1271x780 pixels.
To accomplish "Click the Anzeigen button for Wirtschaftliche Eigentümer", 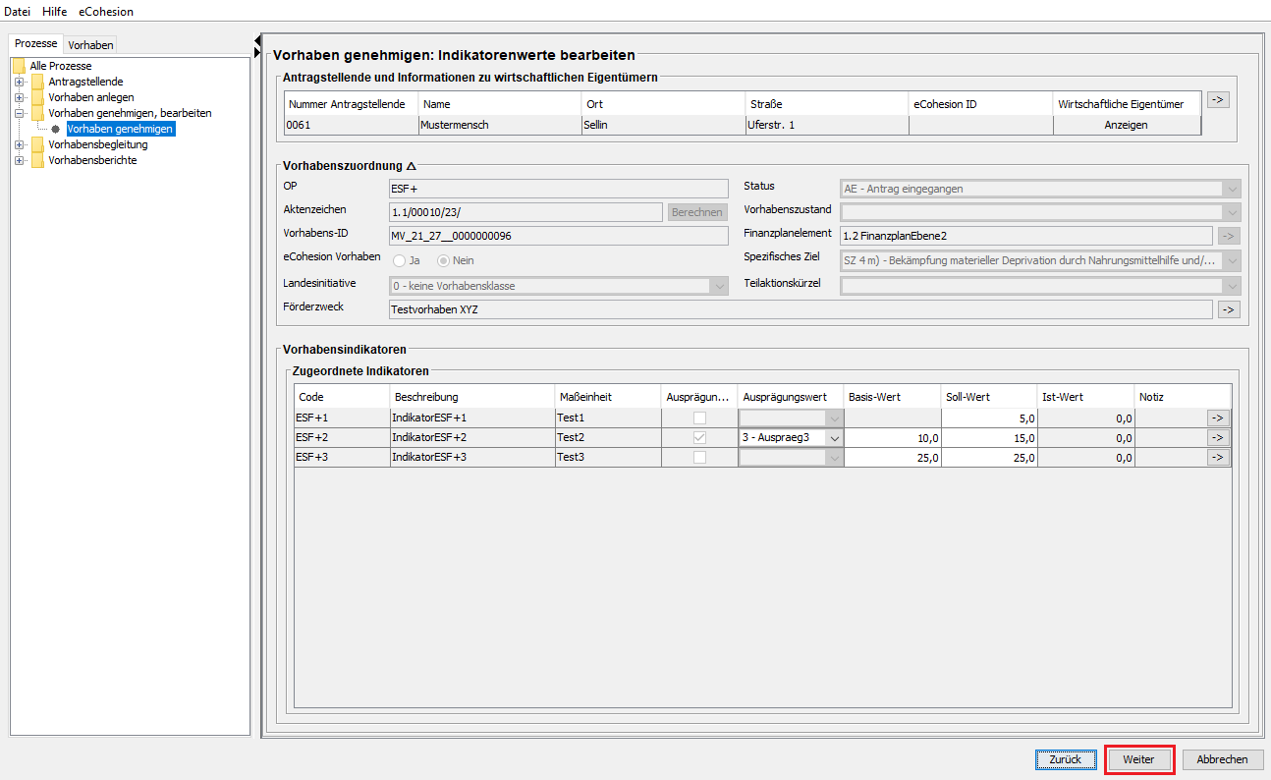I will coord(1126,125).
